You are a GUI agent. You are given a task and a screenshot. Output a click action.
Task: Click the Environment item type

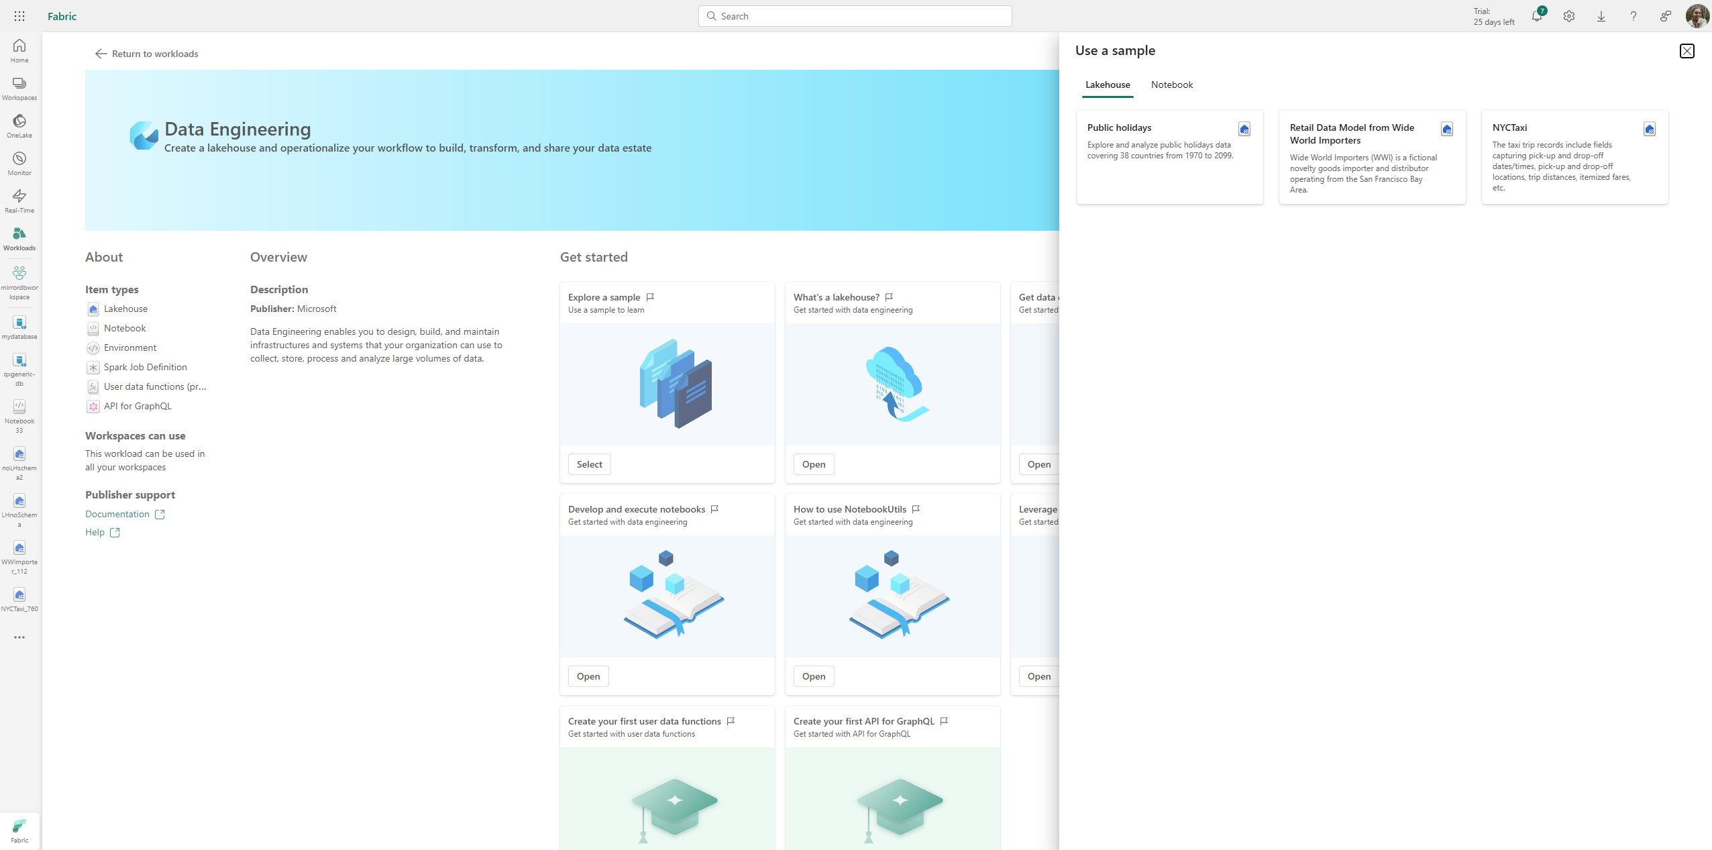pos(121,348)
